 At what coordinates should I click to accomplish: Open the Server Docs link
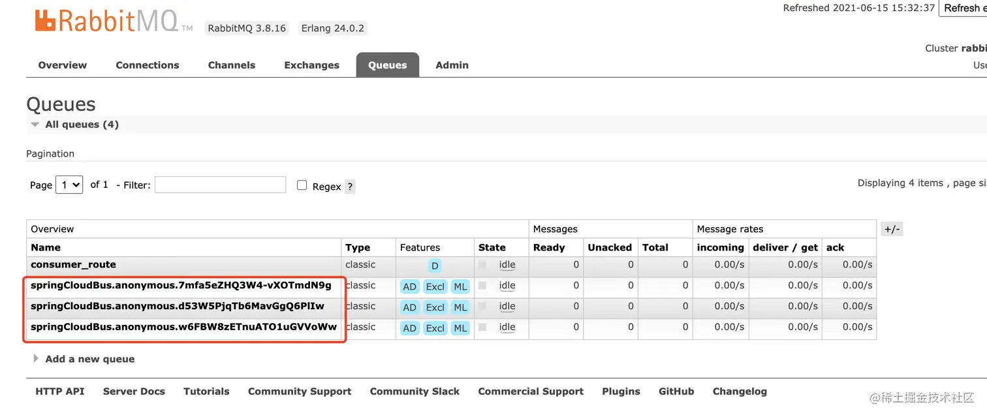click(134, 392)
